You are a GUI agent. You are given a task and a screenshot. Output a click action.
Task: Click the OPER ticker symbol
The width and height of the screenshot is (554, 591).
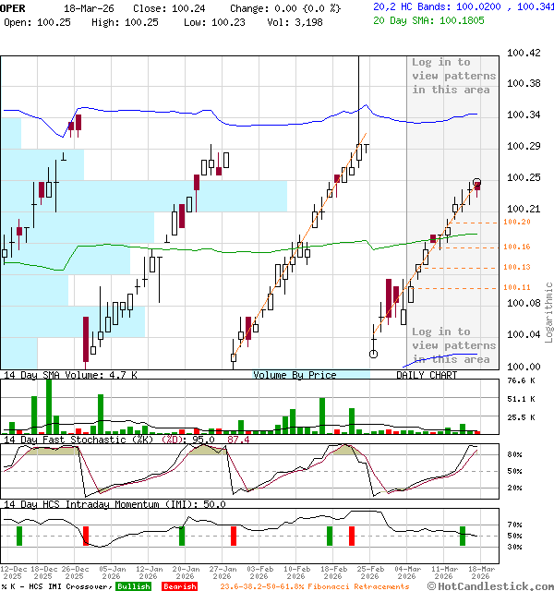tap(13, 6)
